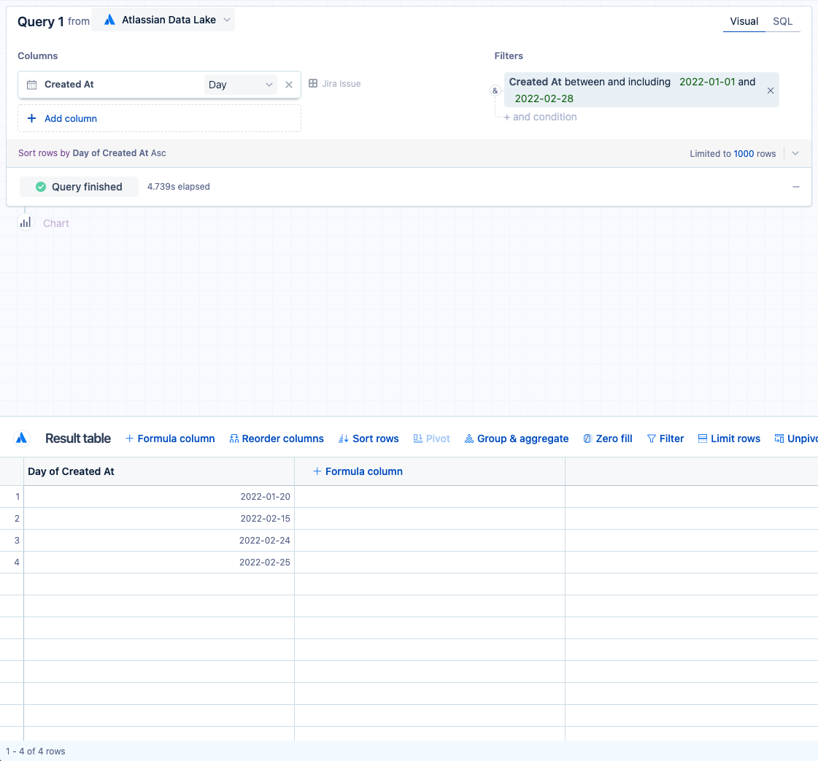Add Formula column from table header

[x=358, y=471]
